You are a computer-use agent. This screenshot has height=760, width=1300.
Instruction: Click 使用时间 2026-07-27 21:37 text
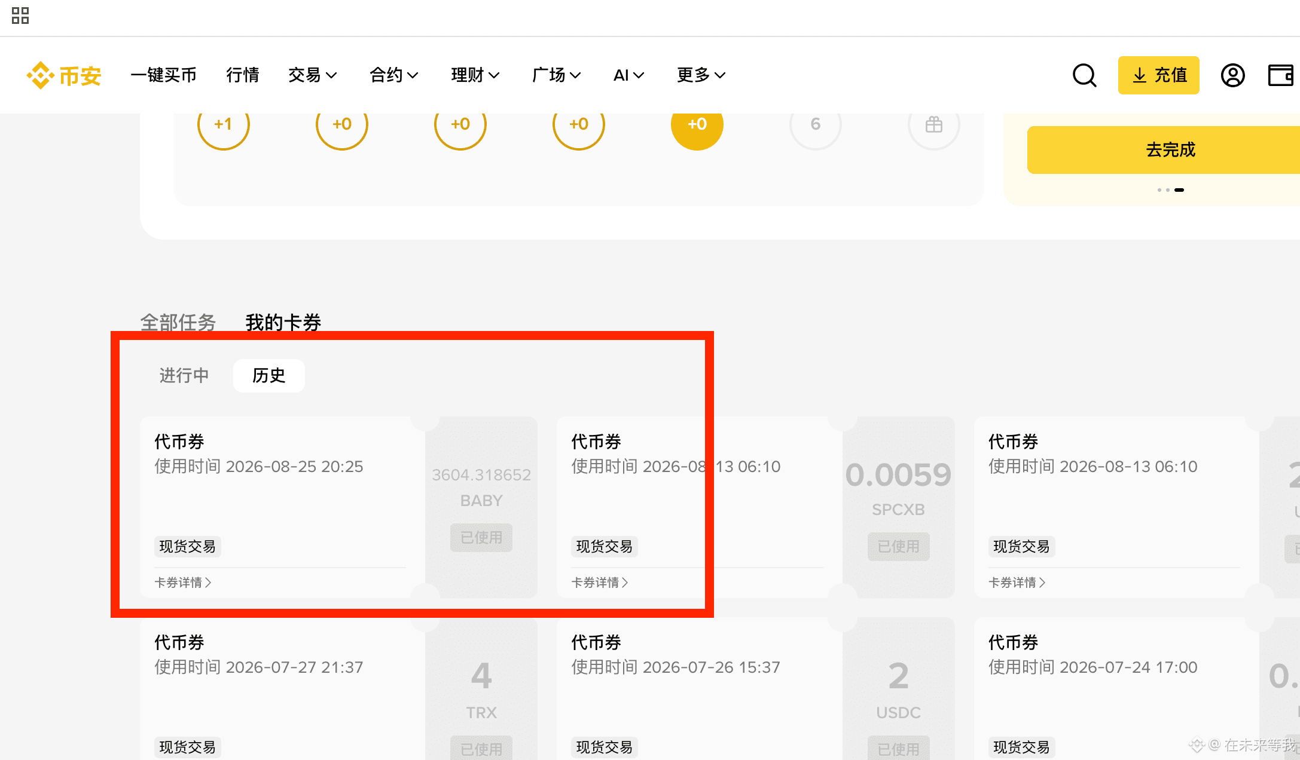[x=259, y=667]
